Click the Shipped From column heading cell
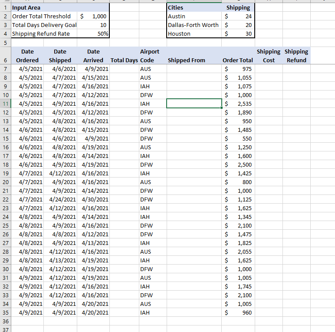 click(x=186, y=60)
